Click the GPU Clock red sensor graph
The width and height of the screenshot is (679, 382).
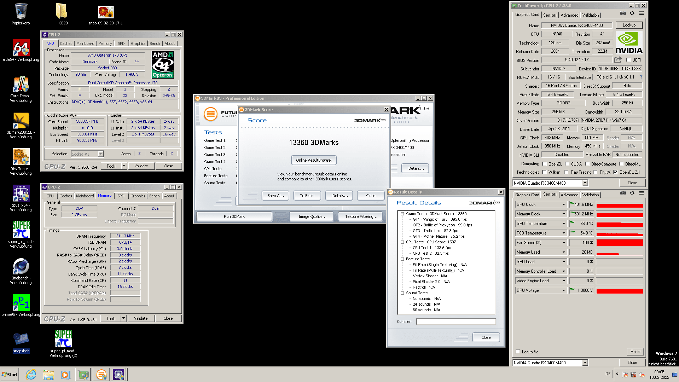coord(619,204)
